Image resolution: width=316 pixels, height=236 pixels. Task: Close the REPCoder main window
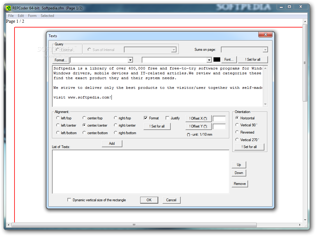301,7
